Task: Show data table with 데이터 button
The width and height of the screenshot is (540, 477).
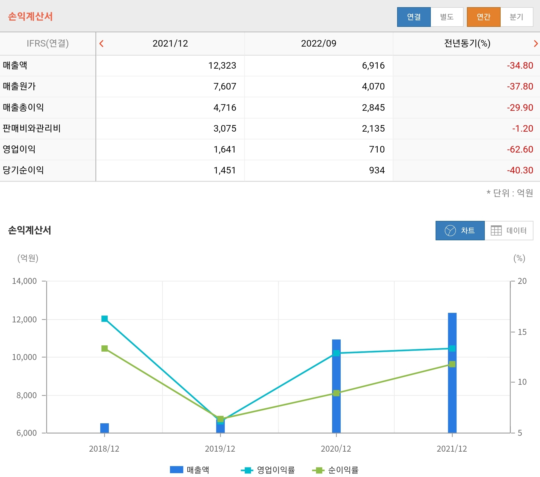Action: point(509,230)
